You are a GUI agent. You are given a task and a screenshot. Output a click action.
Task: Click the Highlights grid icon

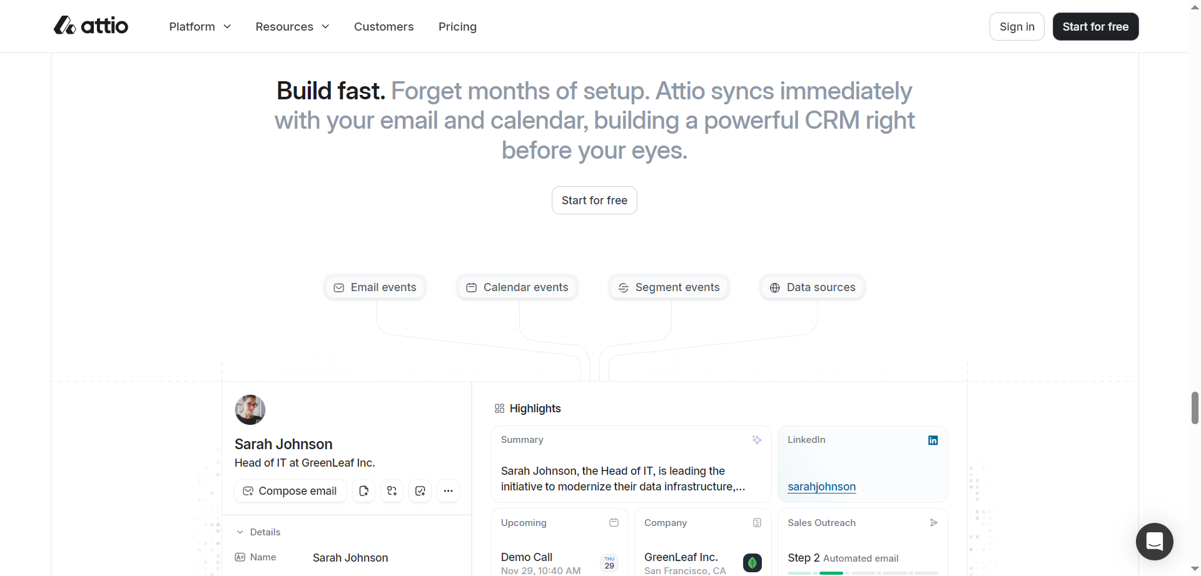(x=499, y=409)
